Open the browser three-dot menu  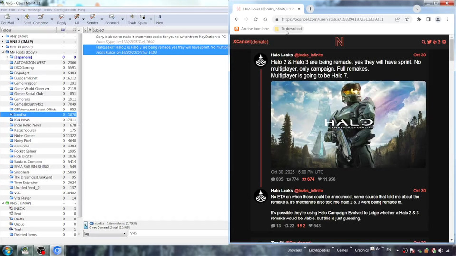point(447,19)
